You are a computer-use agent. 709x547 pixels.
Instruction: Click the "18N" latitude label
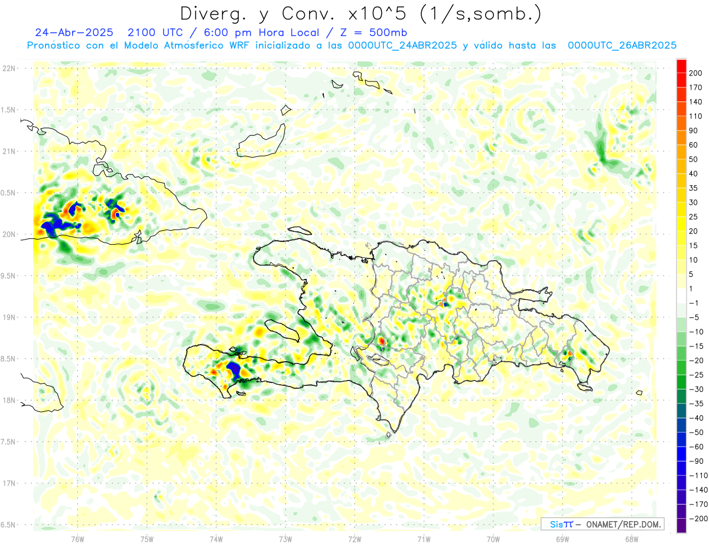(x=9, y=400)
